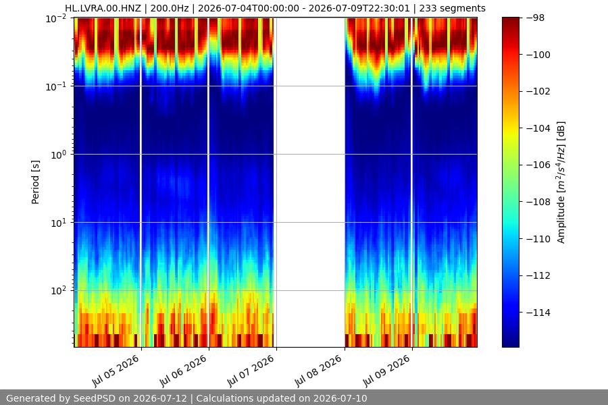This screenshot has height=405, width=608.
Task: Click the 'Jul 07 2026' x-axis tick label
Action: click(x=251, y=371)
